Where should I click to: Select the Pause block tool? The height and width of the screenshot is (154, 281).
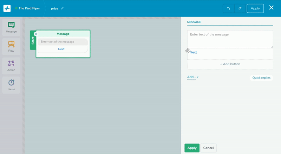pyautogui.click(x=11, y=85)
